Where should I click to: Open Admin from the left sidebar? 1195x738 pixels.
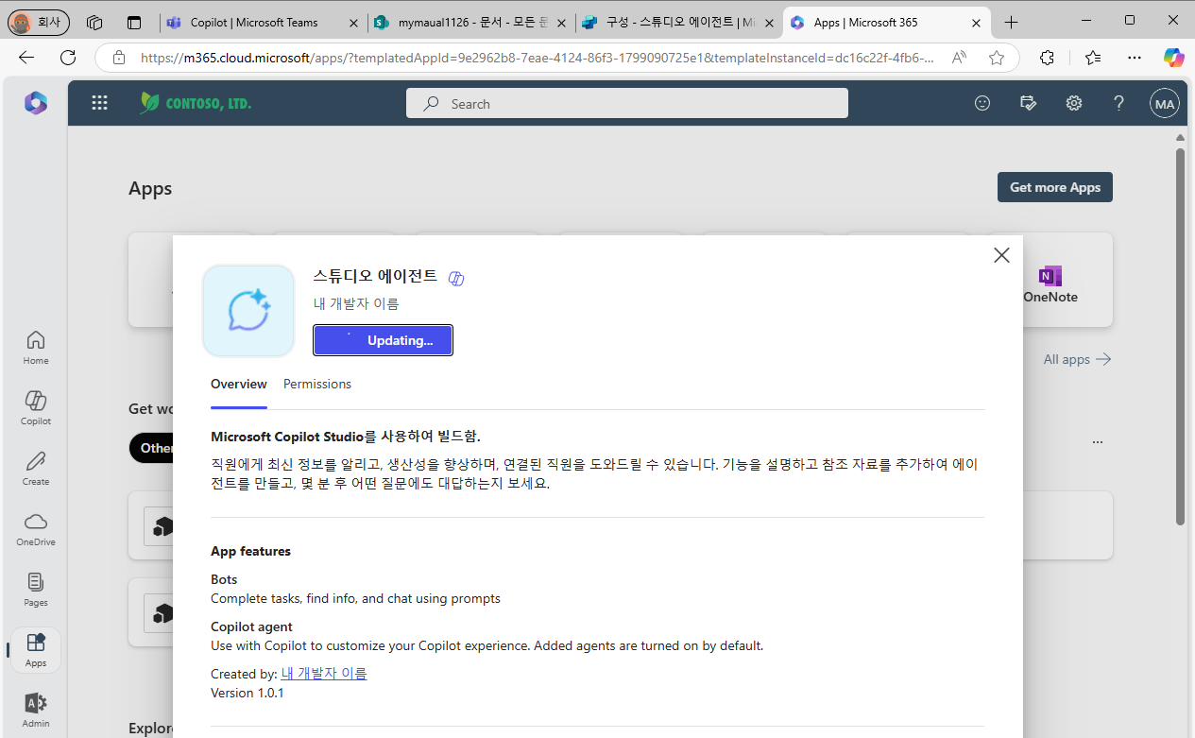click(x=36, y=711)
